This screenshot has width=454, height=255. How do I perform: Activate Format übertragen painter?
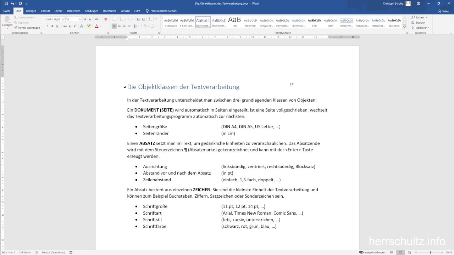27,28
